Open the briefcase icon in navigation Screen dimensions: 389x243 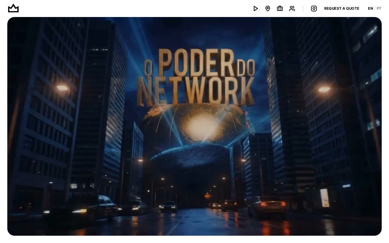(x=280, y=9)
